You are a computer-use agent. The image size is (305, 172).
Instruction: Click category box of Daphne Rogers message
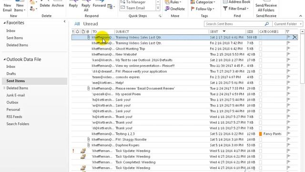pyautogui.click(x=261, y=145)
